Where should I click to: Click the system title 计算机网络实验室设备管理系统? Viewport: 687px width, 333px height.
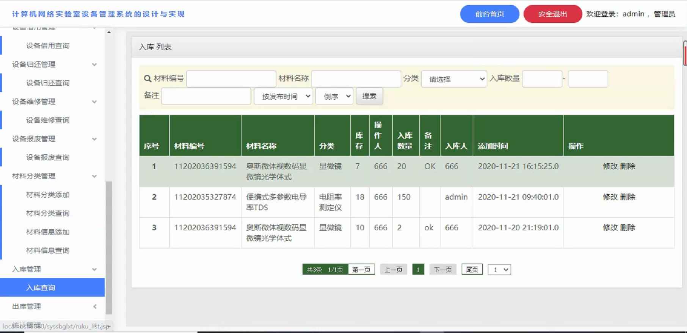click(x=98, y=14)
